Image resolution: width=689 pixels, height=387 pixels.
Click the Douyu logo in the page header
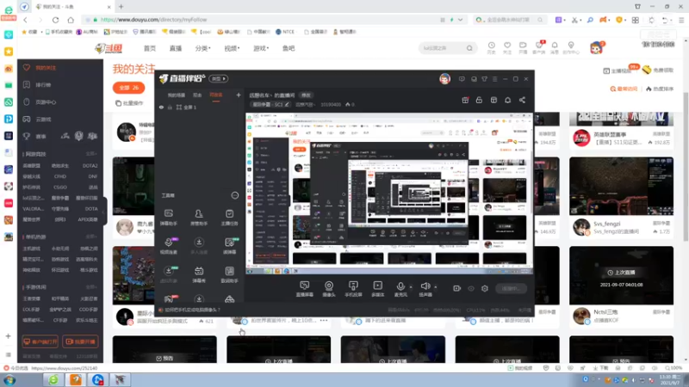109,48
